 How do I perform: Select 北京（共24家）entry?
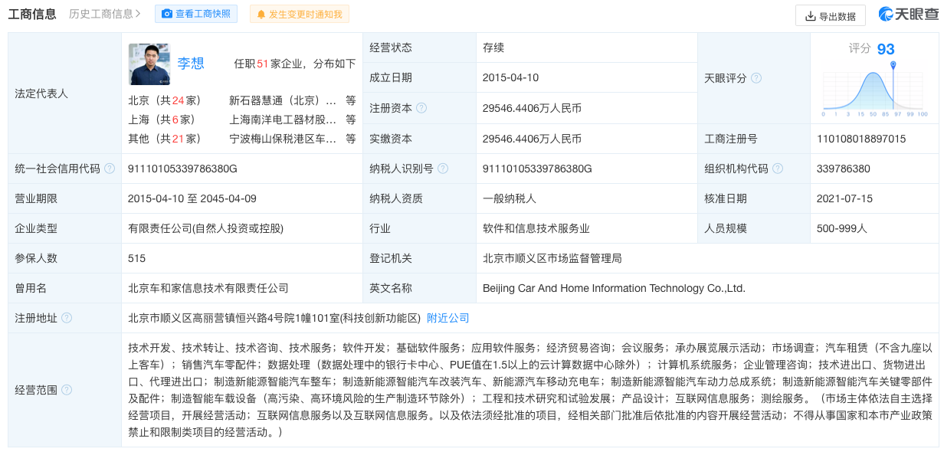tap(165, 100)
